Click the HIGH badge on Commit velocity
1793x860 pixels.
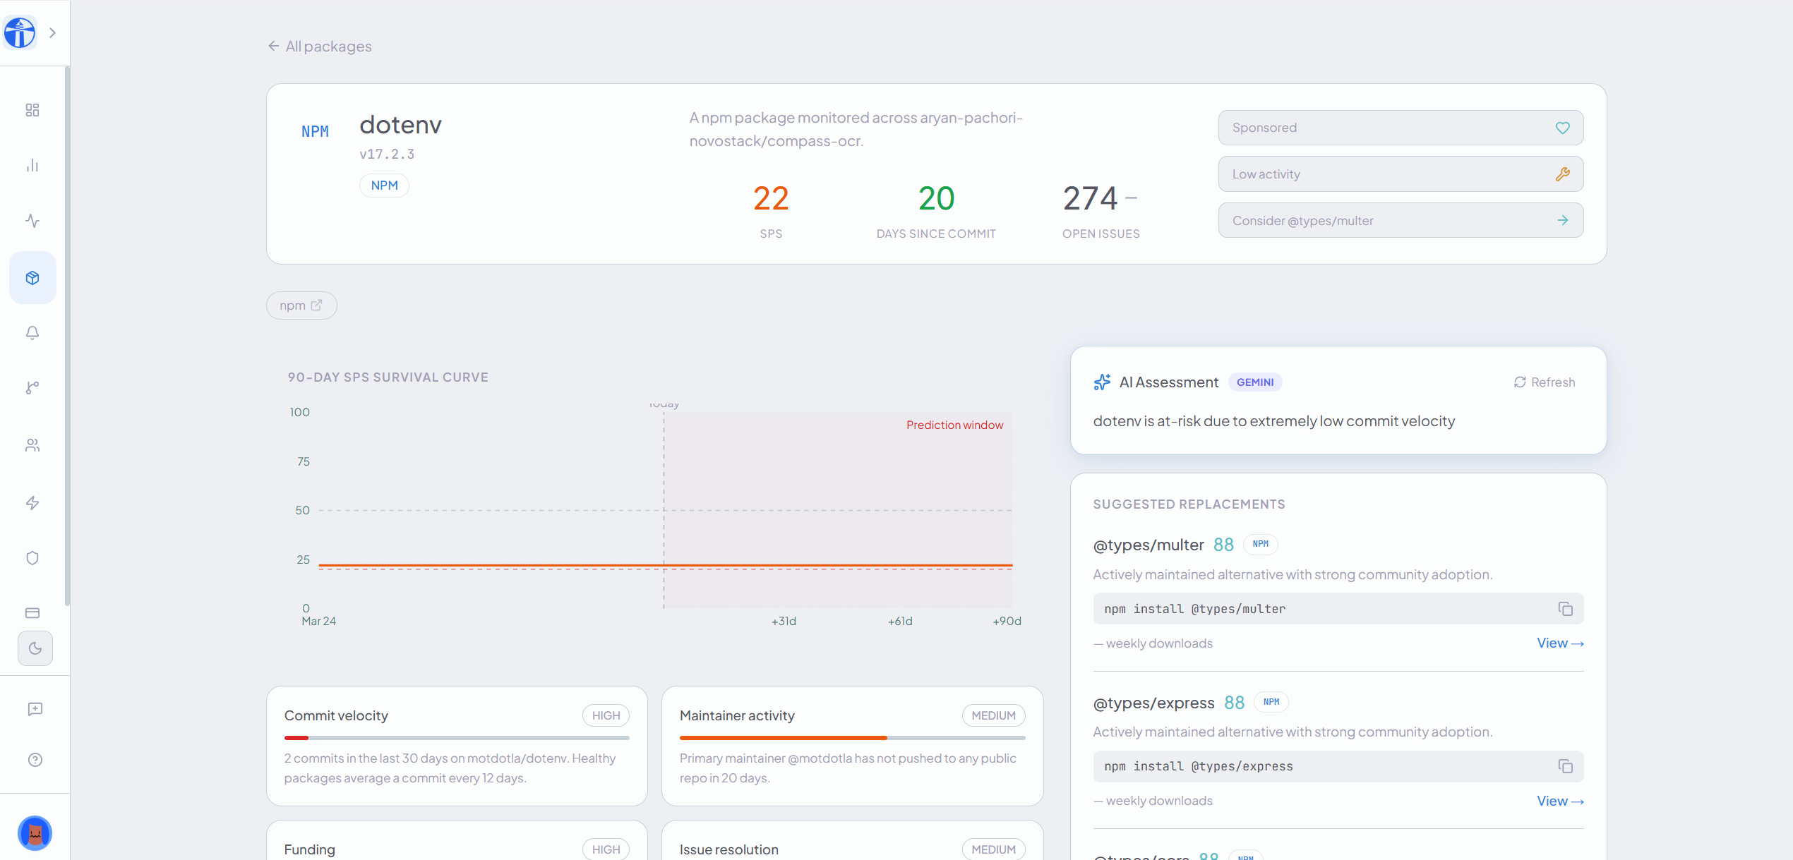(x=606, y=716)
